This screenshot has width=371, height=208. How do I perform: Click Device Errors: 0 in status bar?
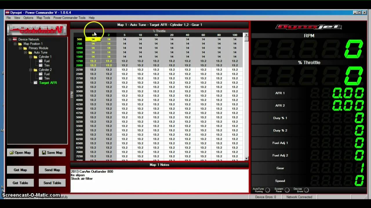pyautogui.click(x=265, y=197)
